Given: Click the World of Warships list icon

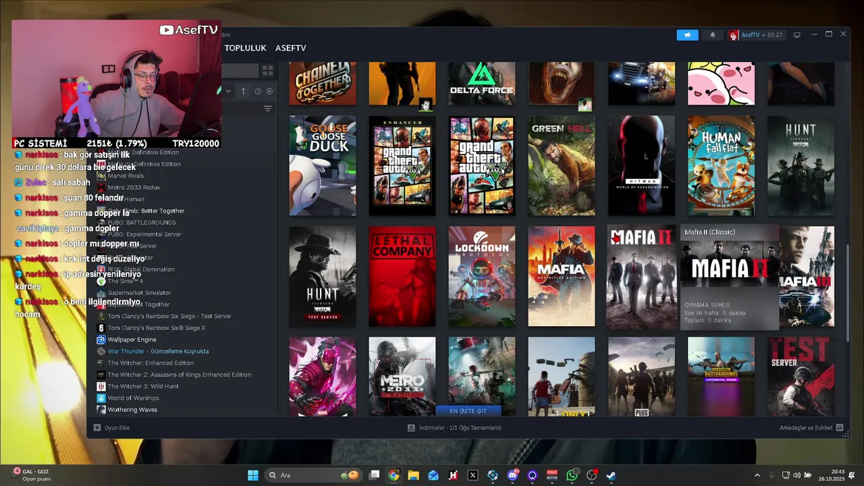Looking at the screenshot, I should 101,398.
